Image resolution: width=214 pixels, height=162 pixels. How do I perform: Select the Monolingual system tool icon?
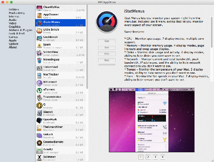click(39, 61)
